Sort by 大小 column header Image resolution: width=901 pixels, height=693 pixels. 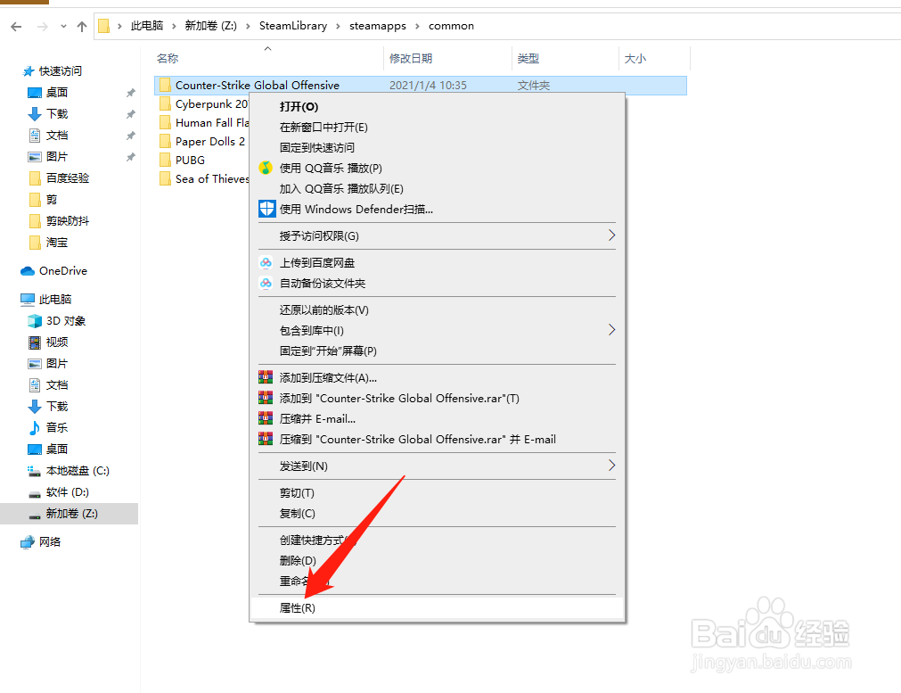[635, 59]
